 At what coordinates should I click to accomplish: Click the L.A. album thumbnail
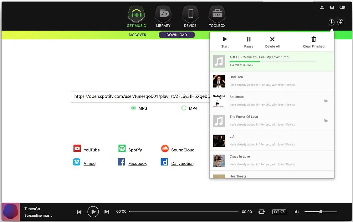point(219,141)
